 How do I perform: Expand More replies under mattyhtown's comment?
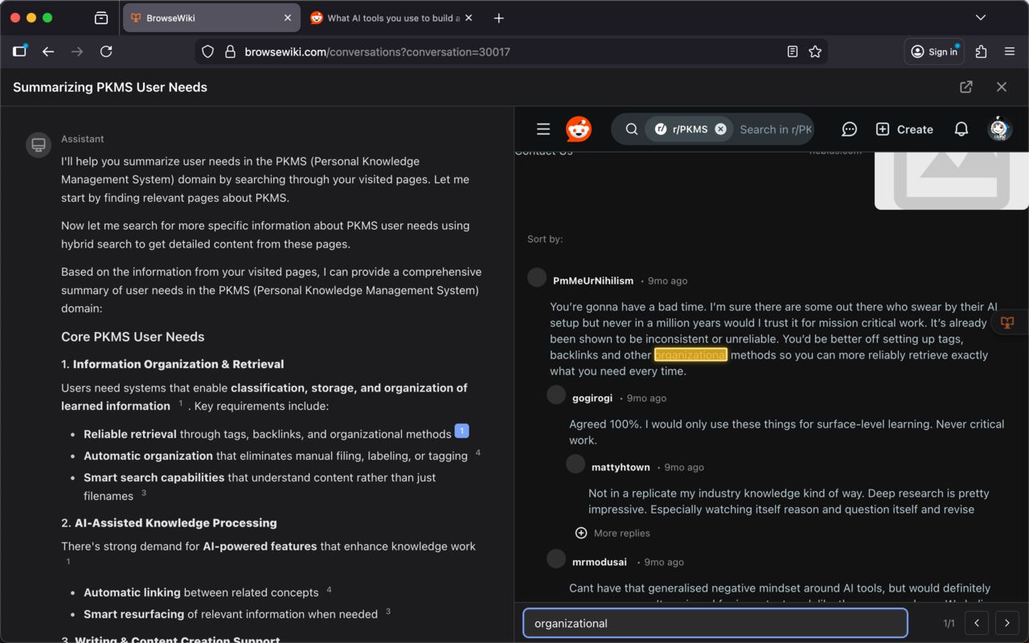[613, 533]
